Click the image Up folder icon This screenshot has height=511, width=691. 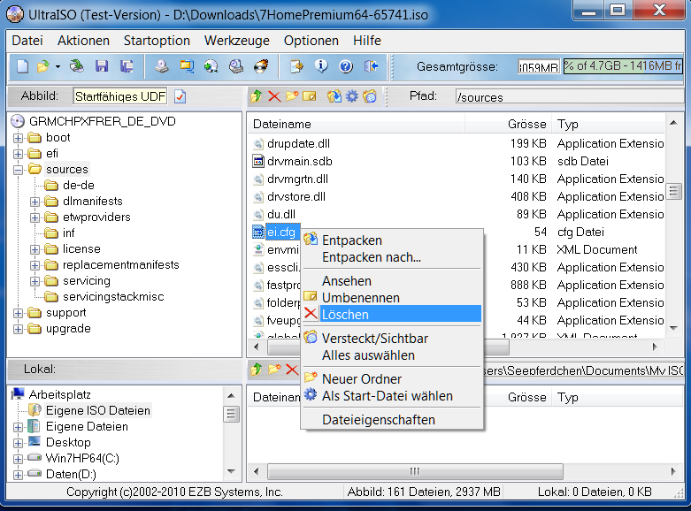(256, 95)
